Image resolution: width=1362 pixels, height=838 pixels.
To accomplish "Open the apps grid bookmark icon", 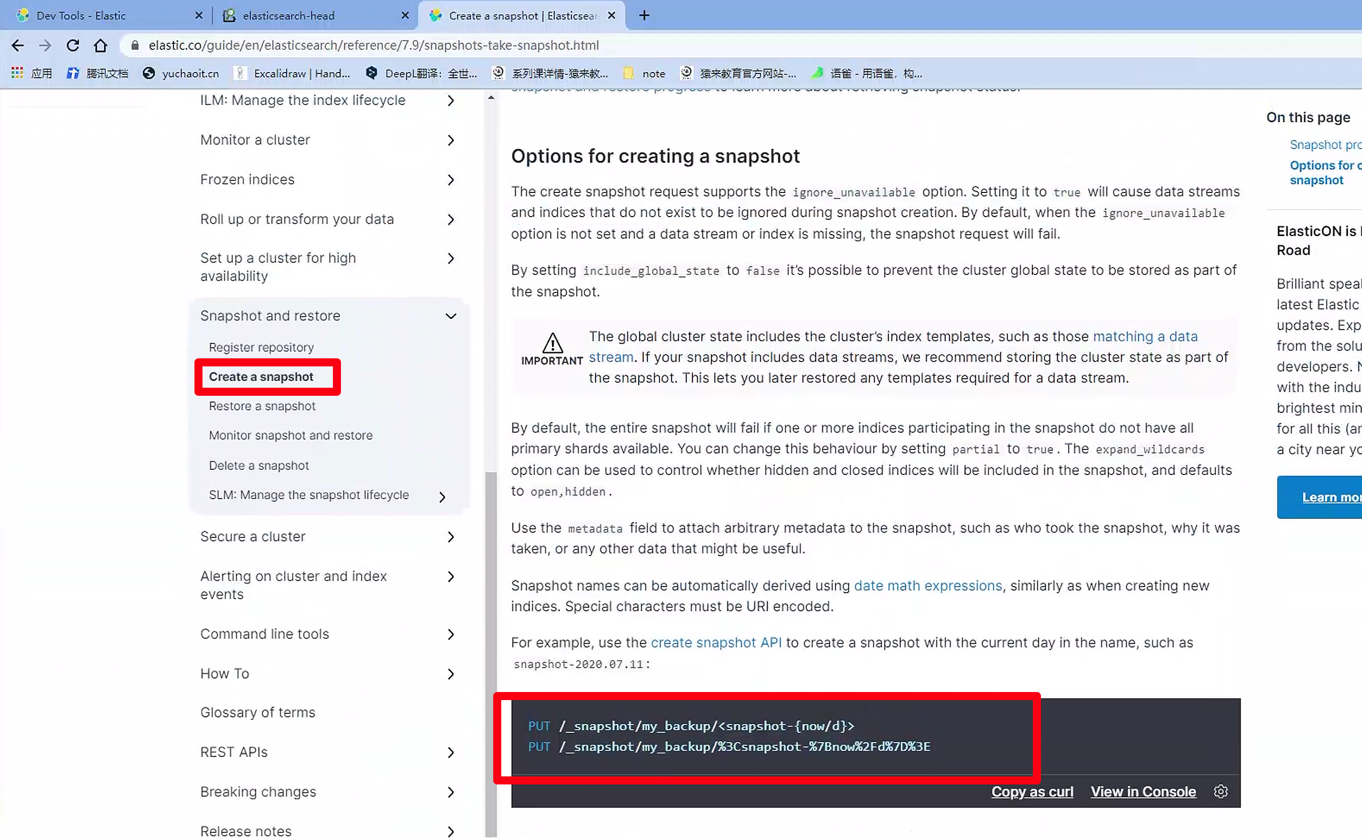I will coord(17,73).
